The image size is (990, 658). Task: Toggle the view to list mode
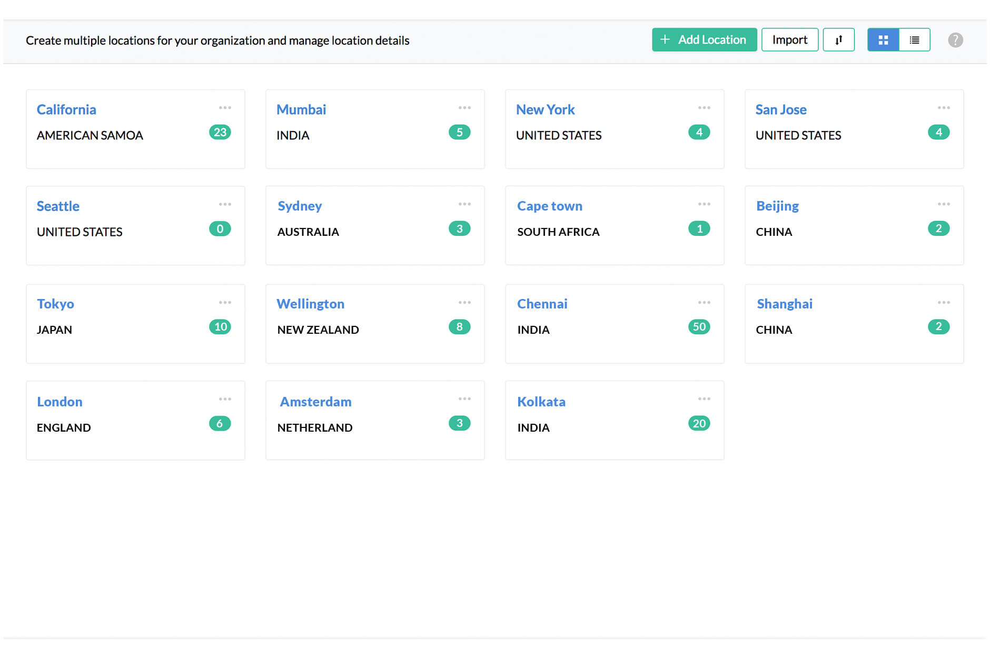(x=914, y=39)
